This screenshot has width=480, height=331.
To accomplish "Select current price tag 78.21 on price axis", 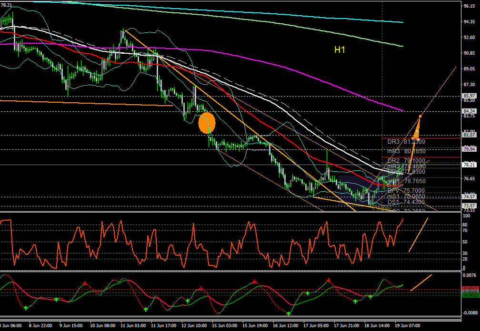I will coord(469,165).
